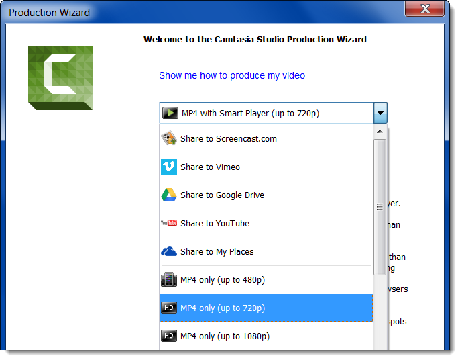Click the HD icon beside 720p option

coord(169,308)
